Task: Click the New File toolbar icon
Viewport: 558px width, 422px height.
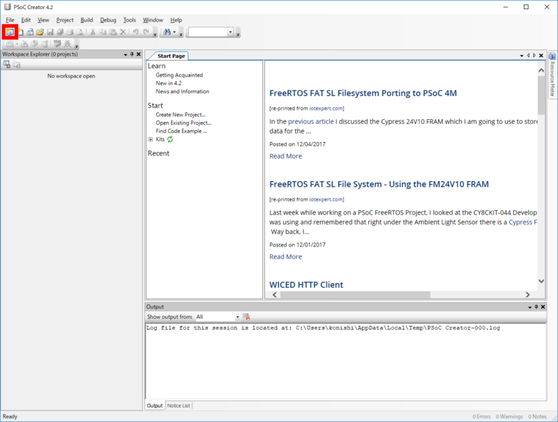Action: 21,32
